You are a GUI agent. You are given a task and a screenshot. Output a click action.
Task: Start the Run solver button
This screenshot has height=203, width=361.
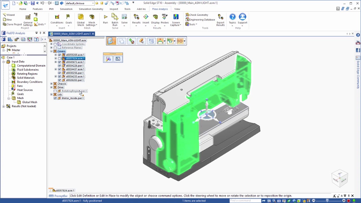[105, 19]
